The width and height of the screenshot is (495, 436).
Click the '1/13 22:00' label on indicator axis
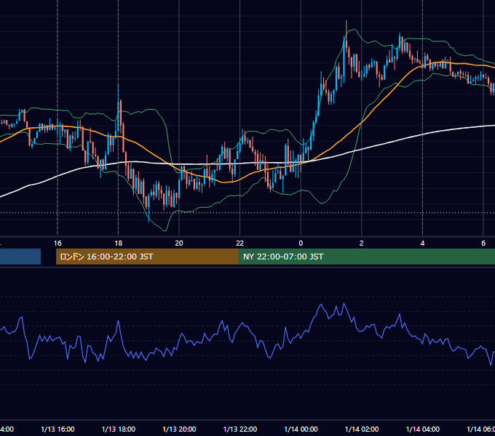[x=240, y=429]
